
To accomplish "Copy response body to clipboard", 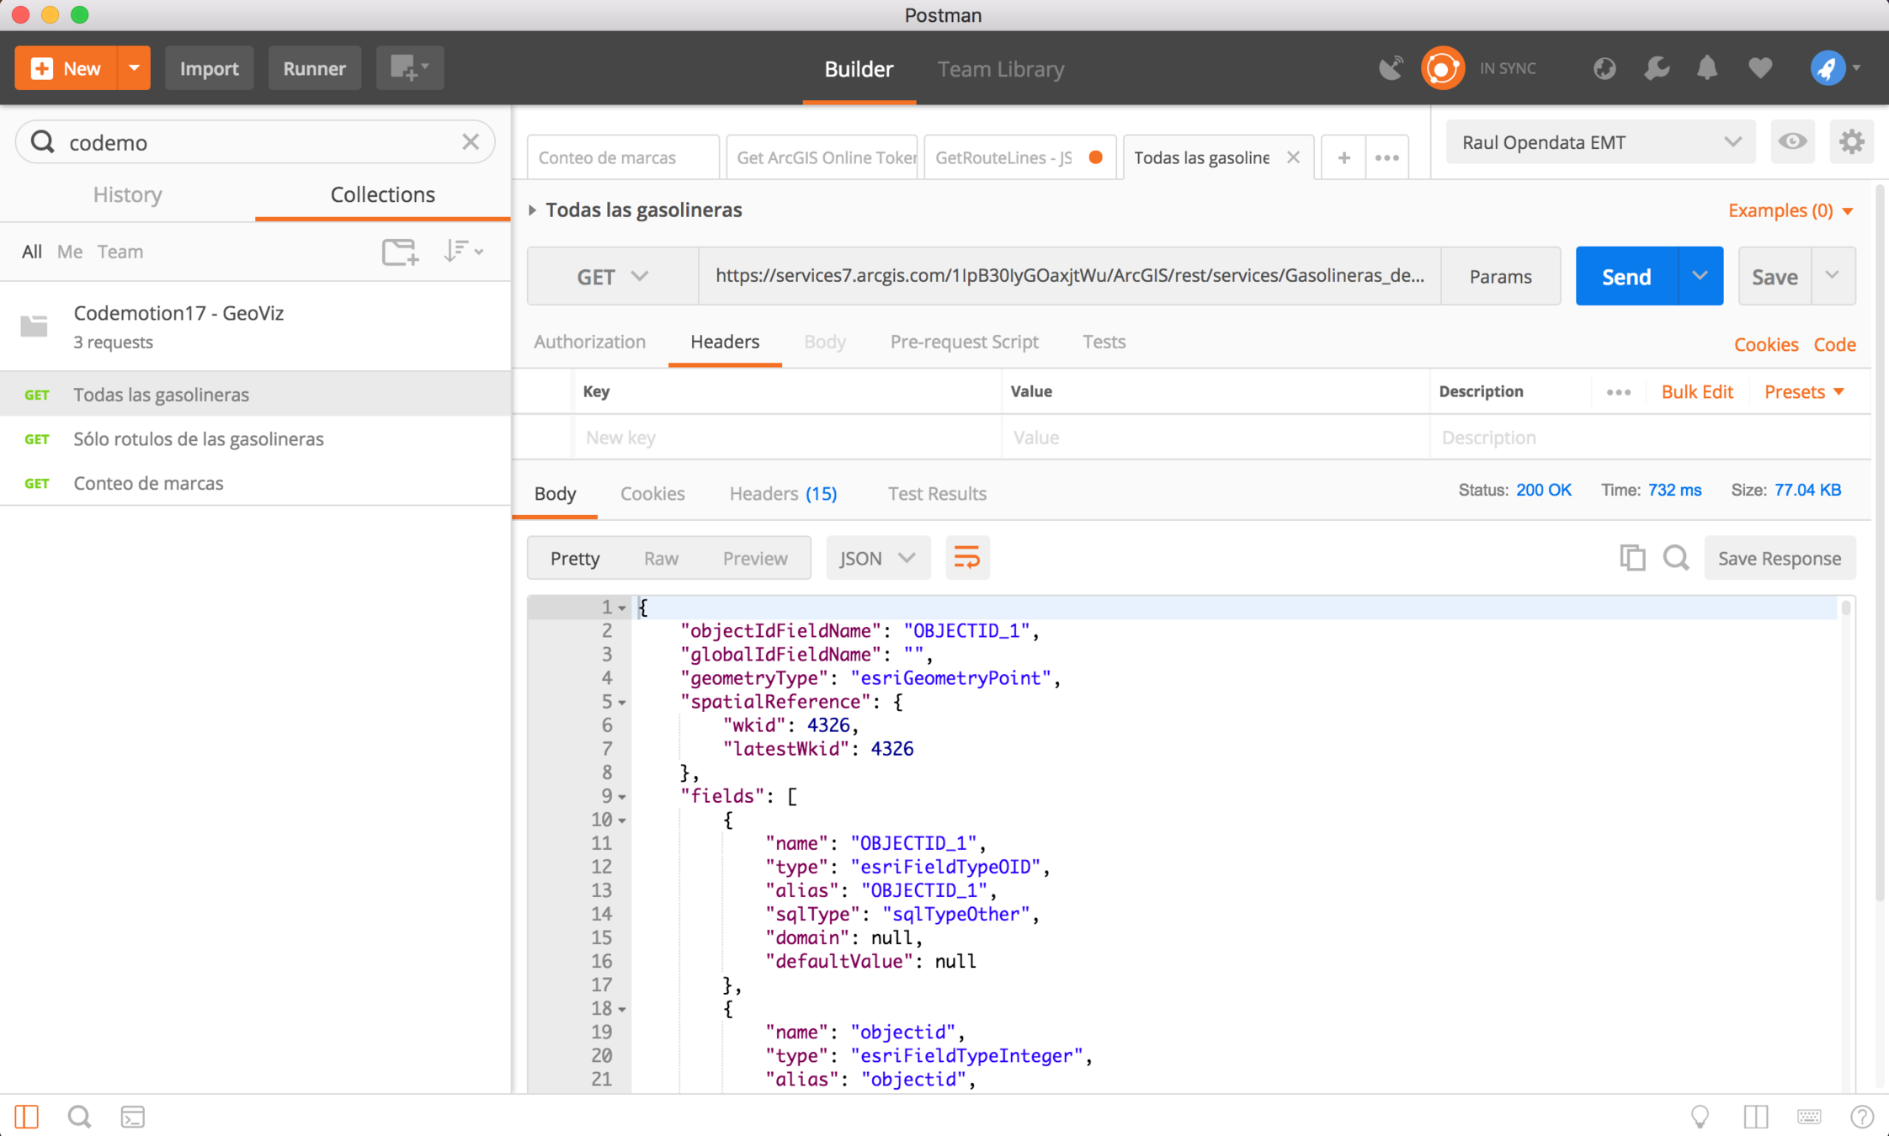I will [x=1631, y=558].
